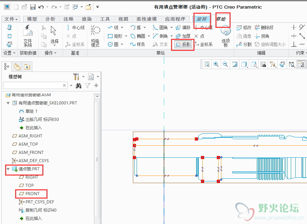Collapse the SKEL0001.PRT tree node
307x224 pixels.
click(8, 103)
